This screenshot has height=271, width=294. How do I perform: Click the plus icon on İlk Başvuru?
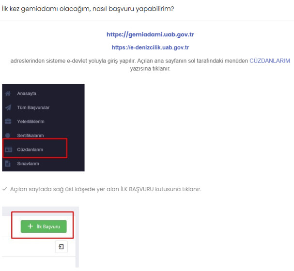(x=31, y=226)
